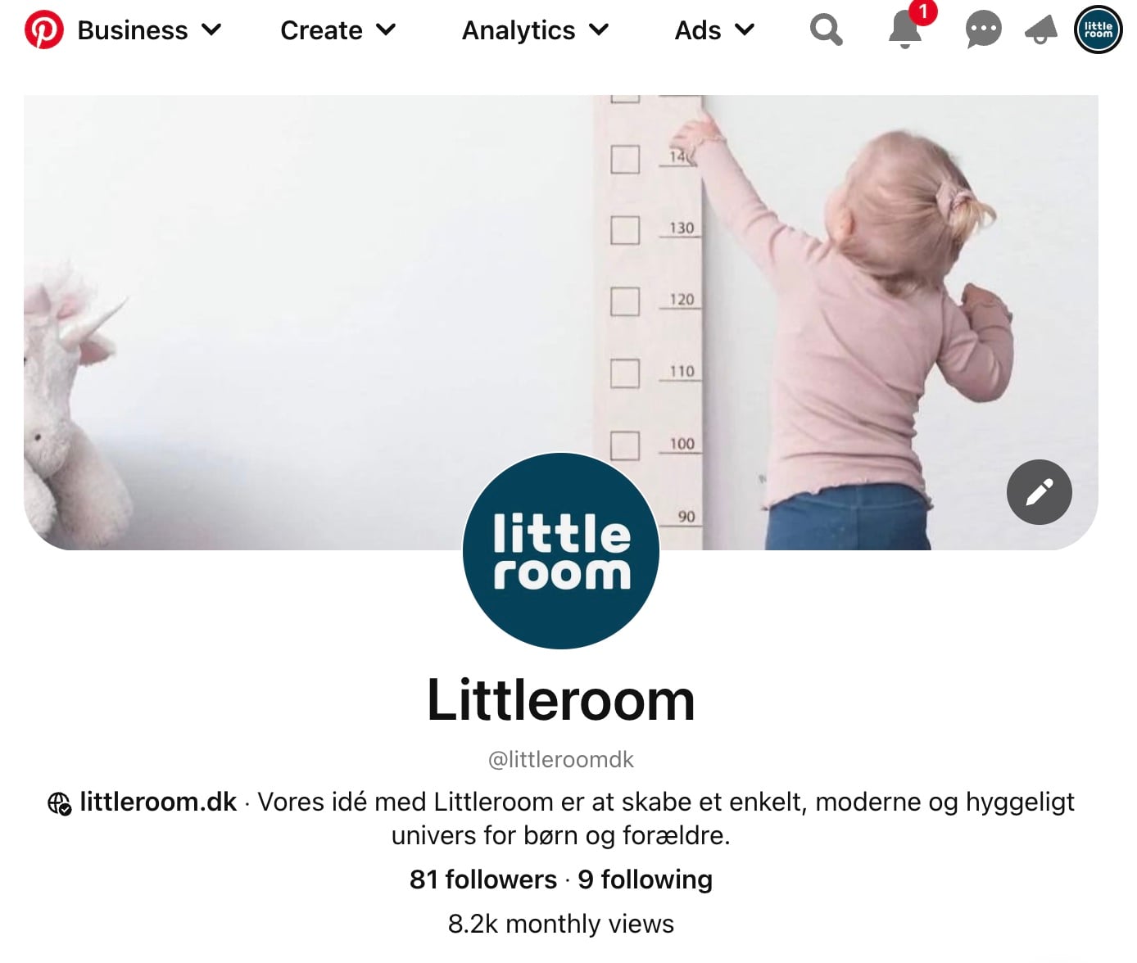The height and width of the screenshot is (963, 1137).
Task: Open the Analytics dropdown chevron
Action: click(600, 30)
